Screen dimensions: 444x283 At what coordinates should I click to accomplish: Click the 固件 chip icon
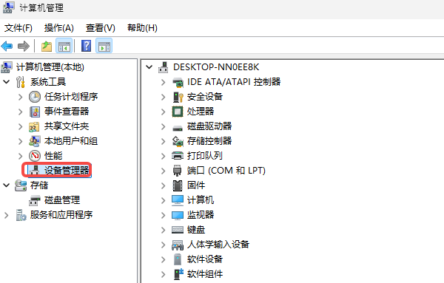[x=178, y=185]
